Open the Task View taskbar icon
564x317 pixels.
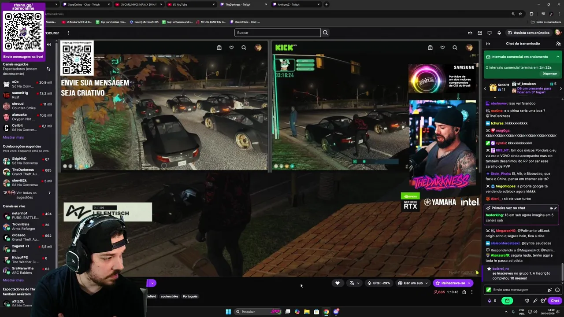[x=287, y=312]
